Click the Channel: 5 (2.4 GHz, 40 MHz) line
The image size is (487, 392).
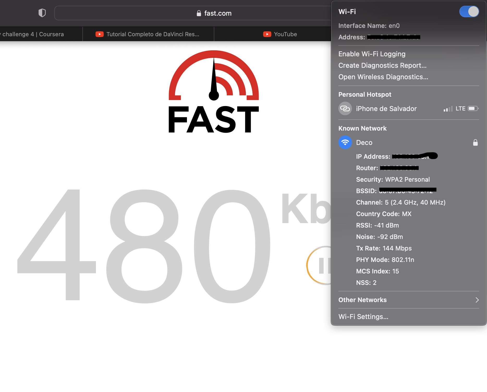point(401,202)
